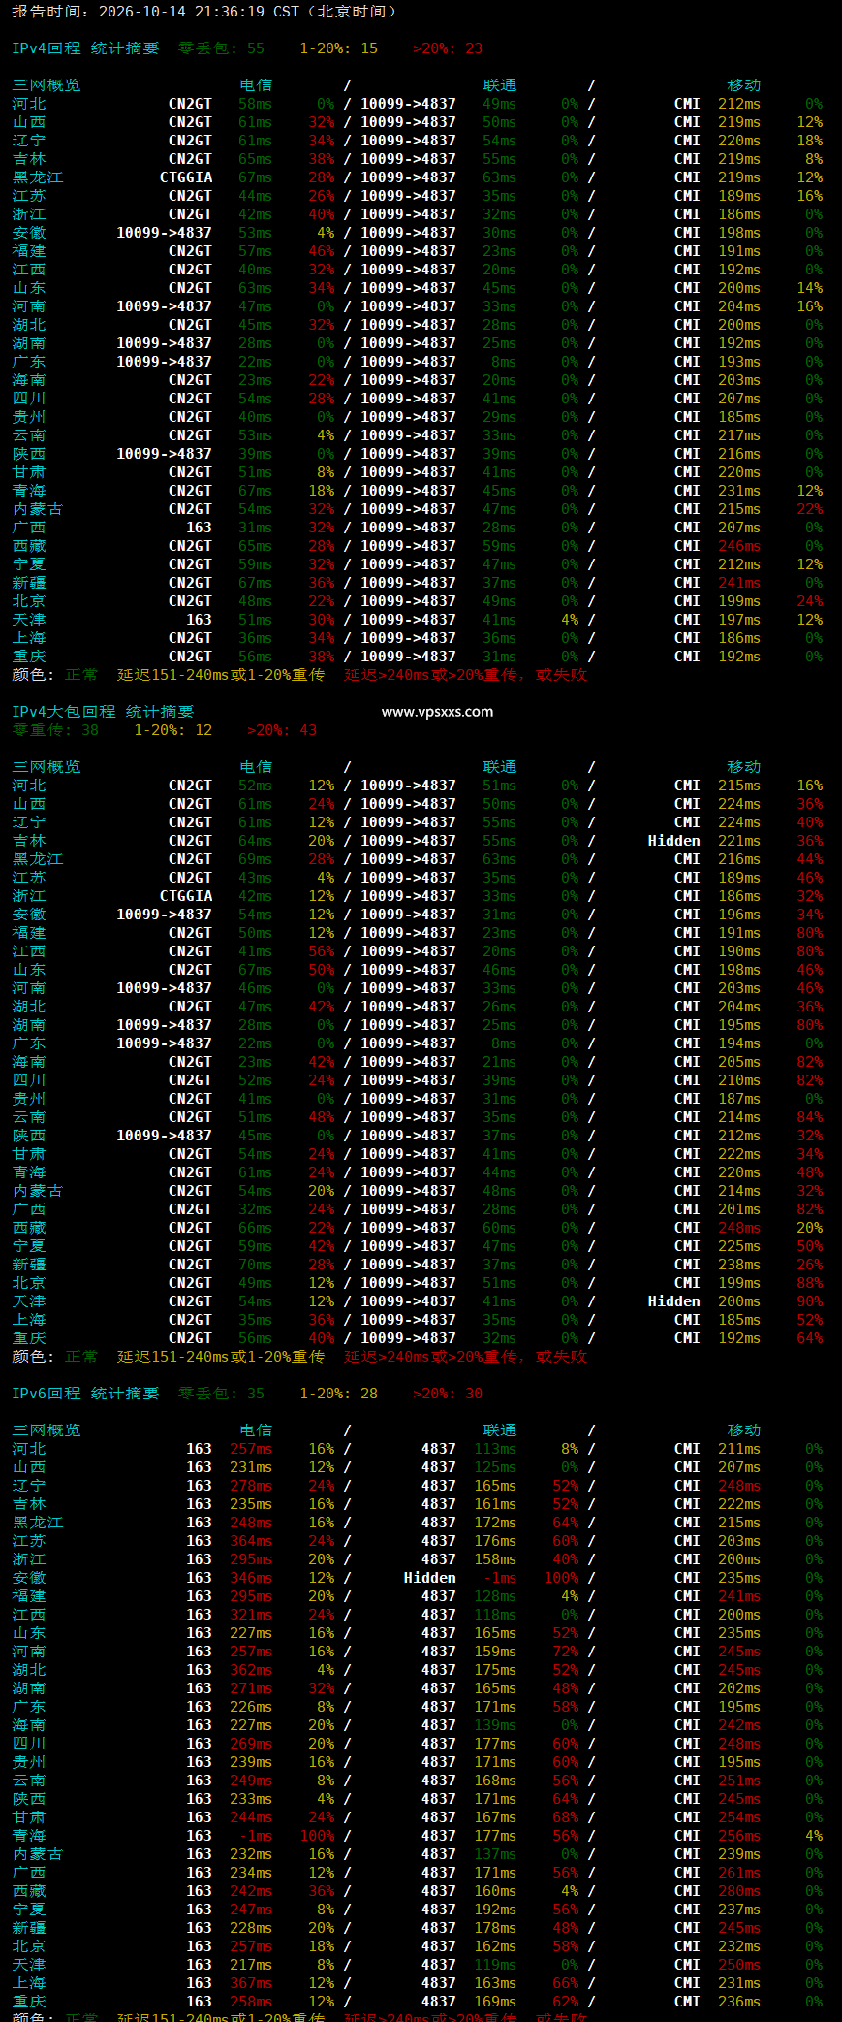
Task: Click '163' in 广西 row of IPv4回程
Action: 200,528
